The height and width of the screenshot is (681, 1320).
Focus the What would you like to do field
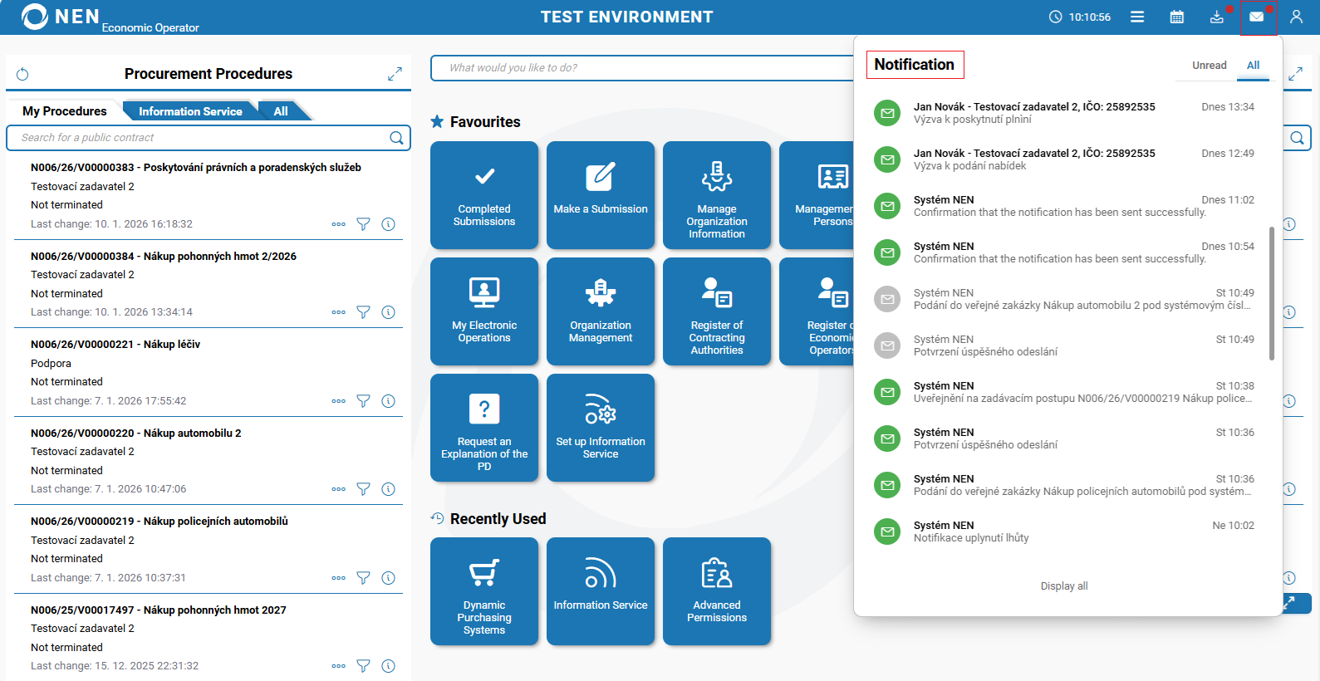pos(640,68)
